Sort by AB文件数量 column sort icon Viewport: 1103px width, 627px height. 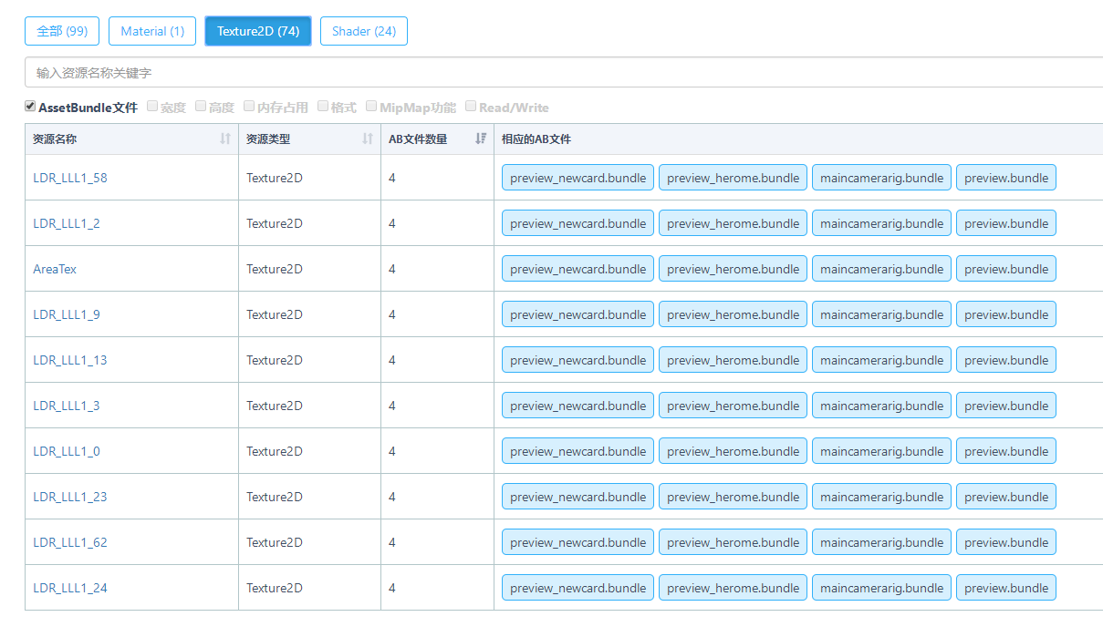[x=481, y=139]
